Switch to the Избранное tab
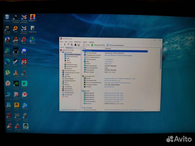The height and width of the screenshot is (146, 195). click(x=69, y=48)
